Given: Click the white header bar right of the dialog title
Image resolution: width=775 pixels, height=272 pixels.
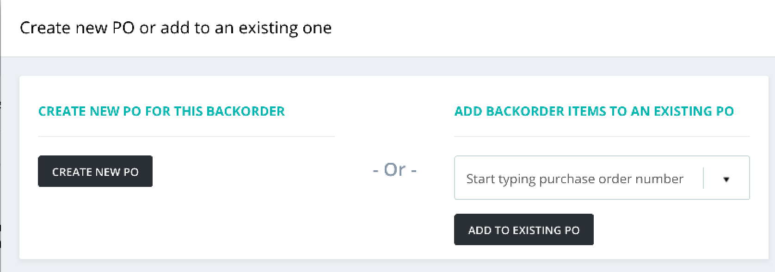Looking at the screenshot, I should pyautogui.click(x=555, y=28).
